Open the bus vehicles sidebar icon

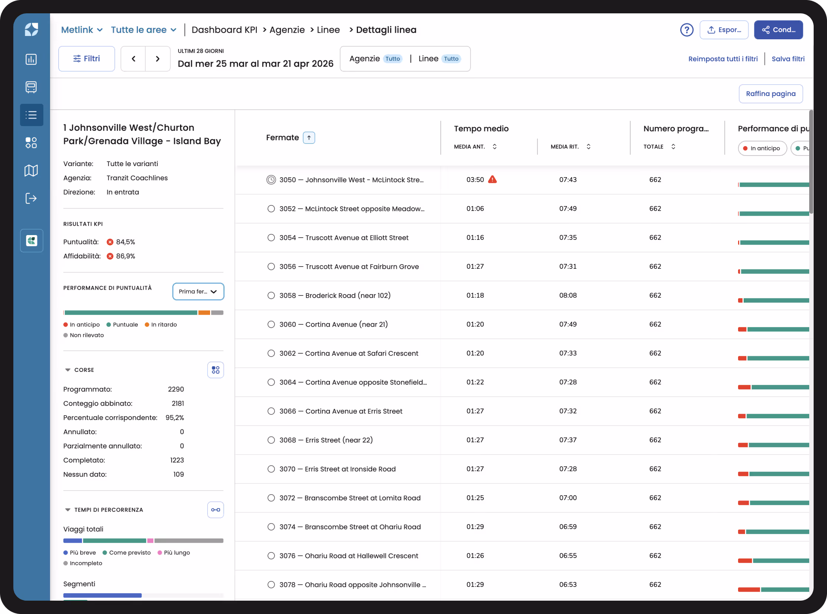pos(31,87)
